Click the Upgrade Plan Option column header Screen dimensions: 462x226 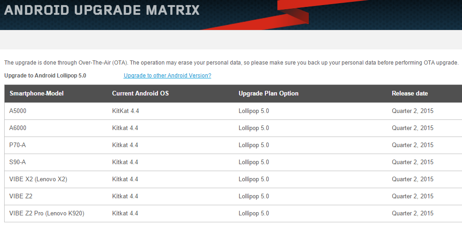click(269, 93)
